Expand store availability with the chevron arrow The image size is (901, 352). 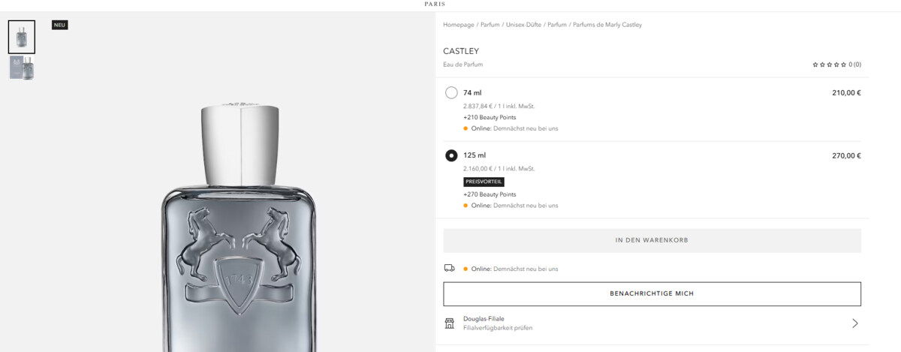coord(854,323)
